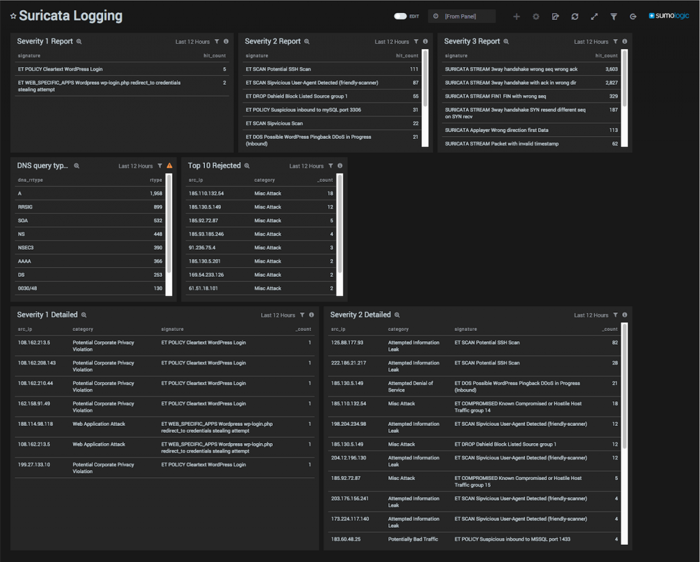
Task: Select source IP 173.224.117.140 row
Action: tap(474, 522)
